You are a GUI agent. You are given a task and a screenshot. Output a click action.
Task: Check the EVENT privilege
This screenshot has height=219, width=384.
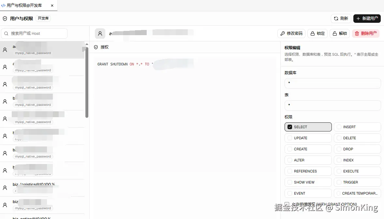[308, 193]
